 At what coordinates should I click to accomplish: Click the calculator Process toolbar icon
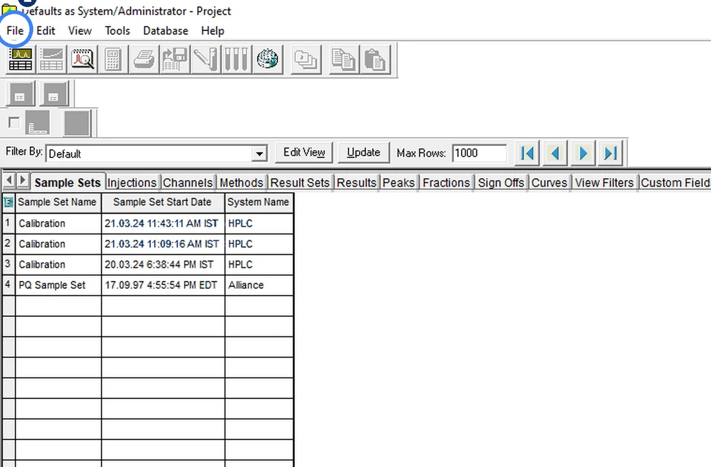[x=113, y=59]
